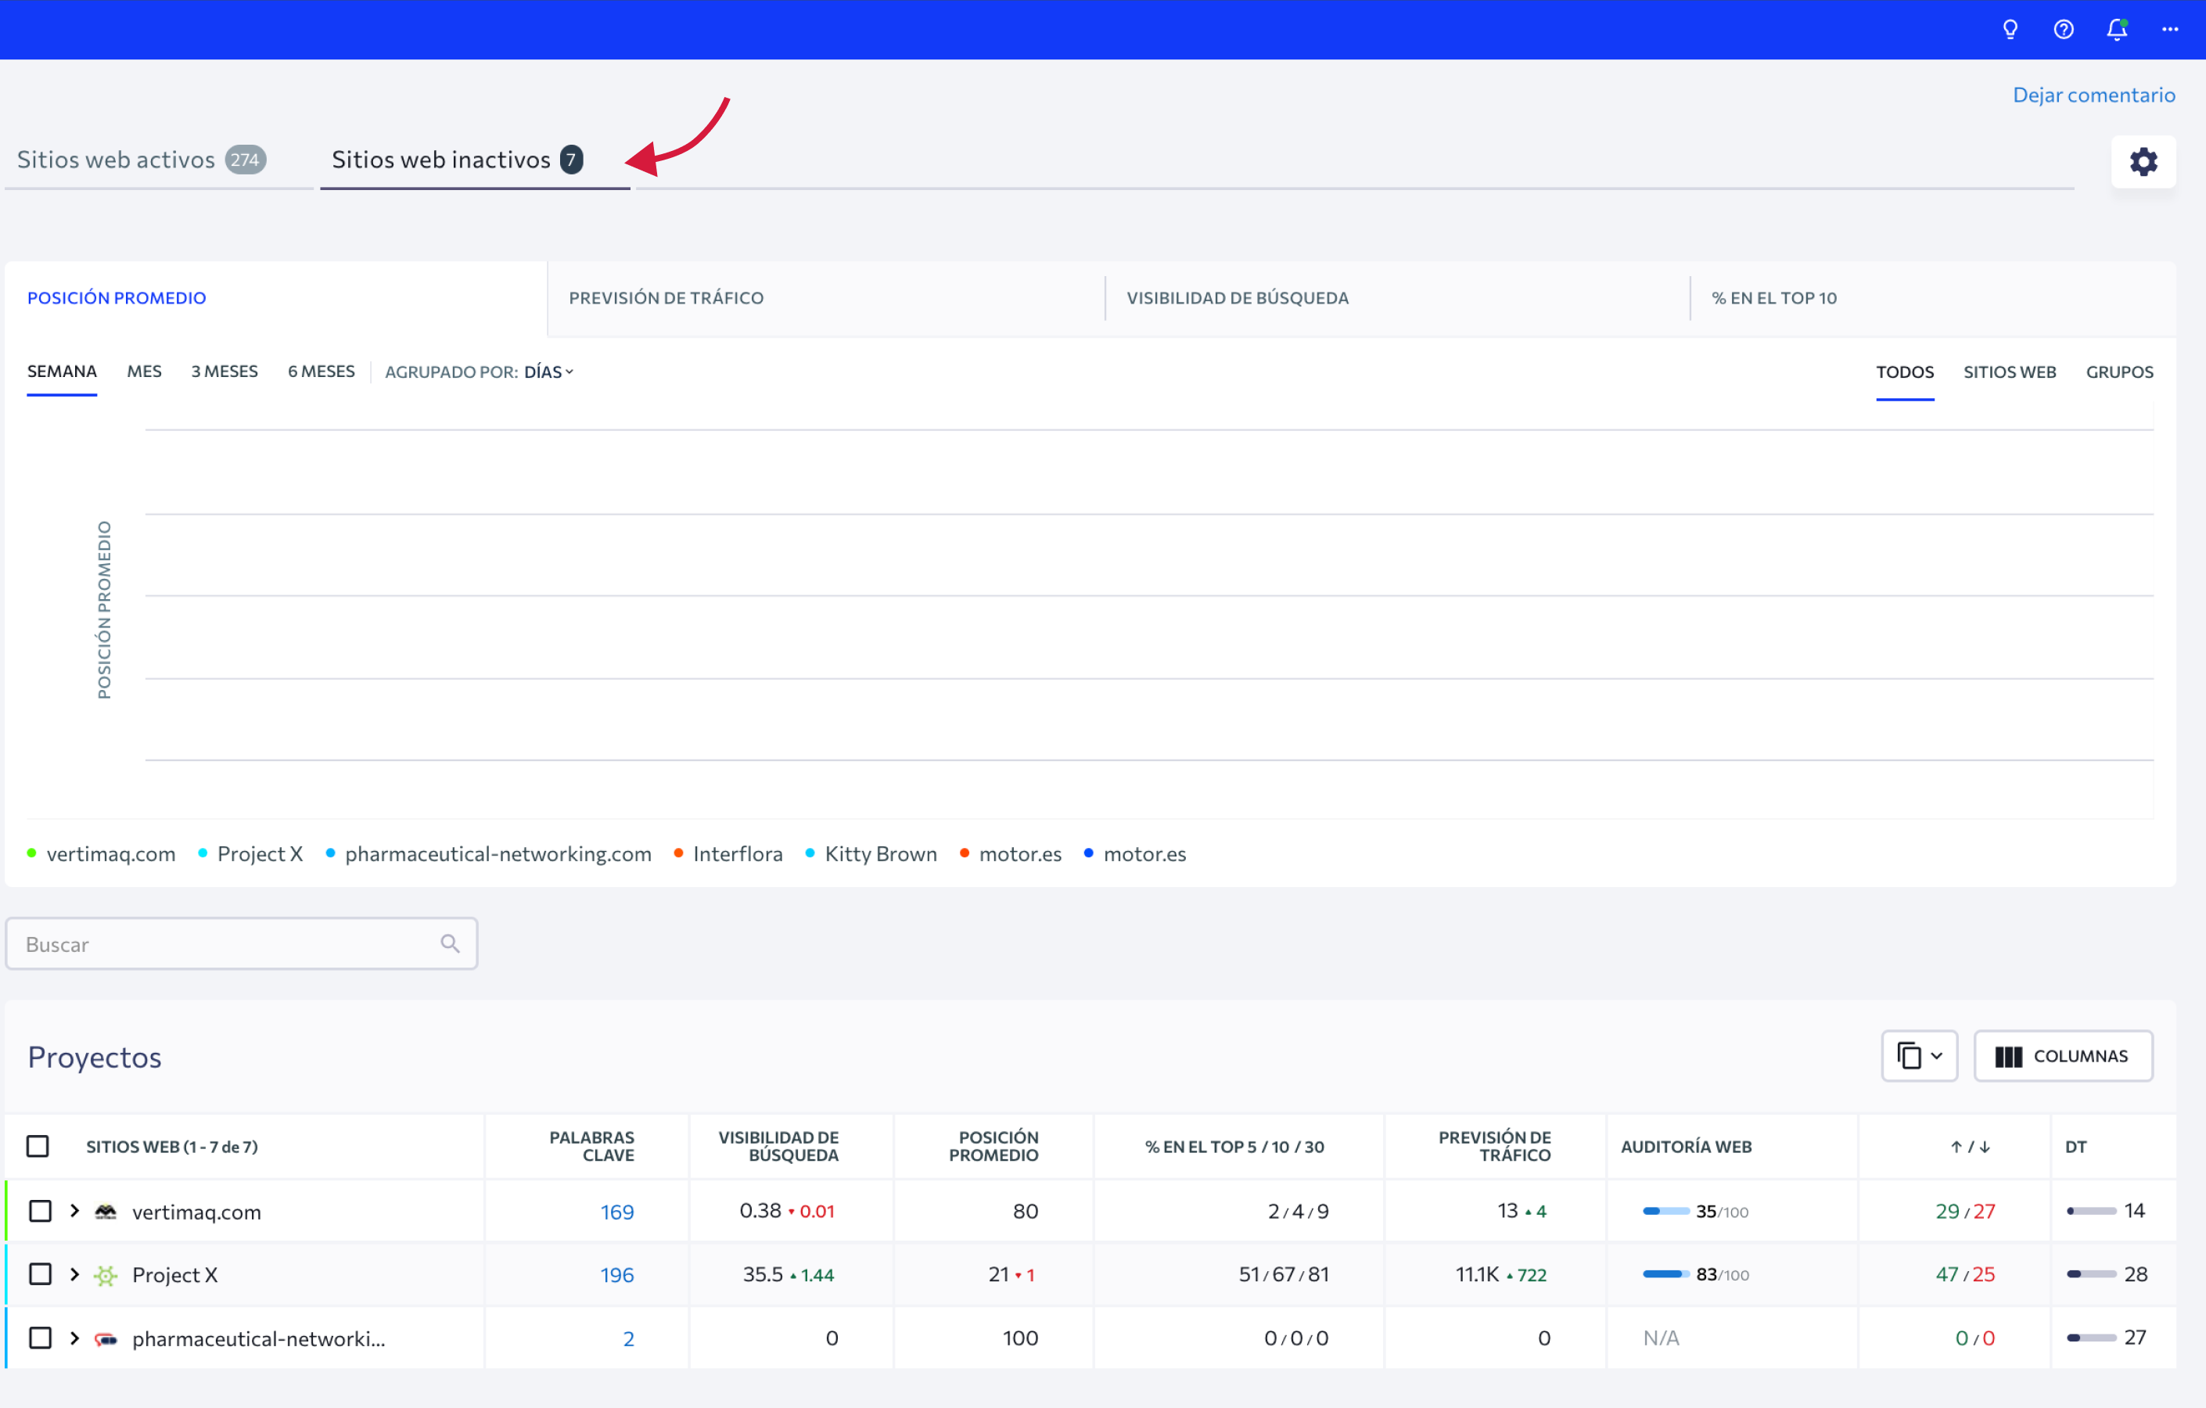The height and width of the screenshot is (1408, 2206).
Task: Toggle the Interflora legend dot
Action: click(x=678, y=853)
